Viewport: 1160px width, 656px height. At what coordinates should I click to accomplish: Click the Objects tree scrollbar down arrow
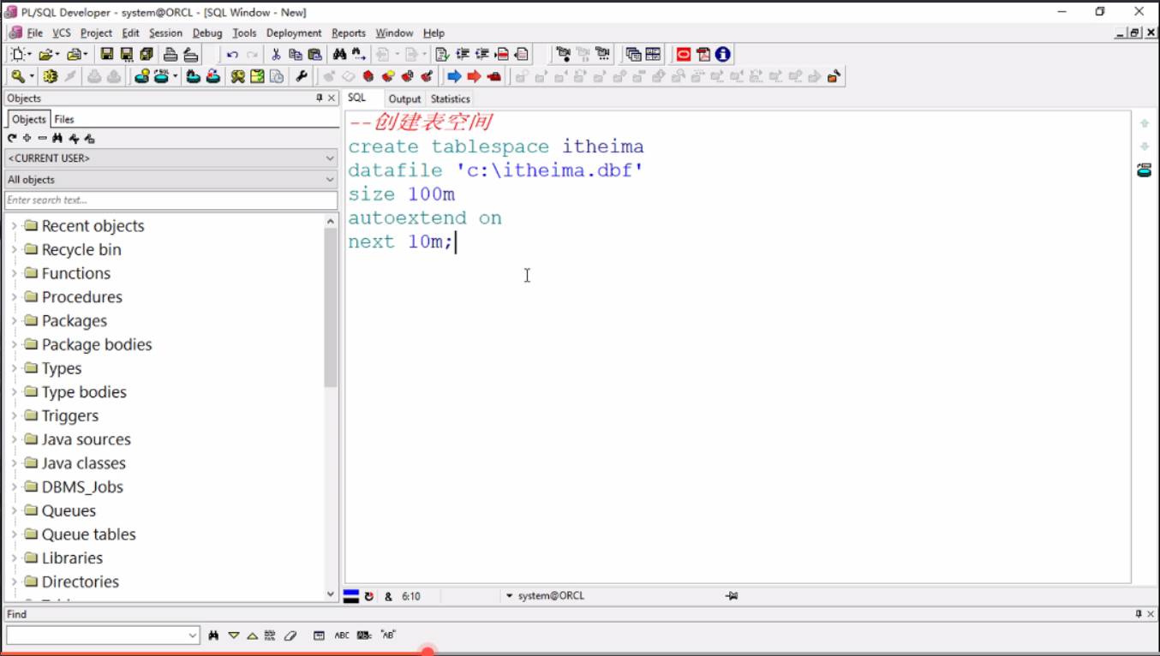coord(332,593)
